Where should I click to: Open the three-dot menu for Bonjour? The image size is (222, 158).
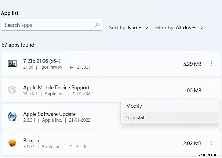[x=212, y=143]
